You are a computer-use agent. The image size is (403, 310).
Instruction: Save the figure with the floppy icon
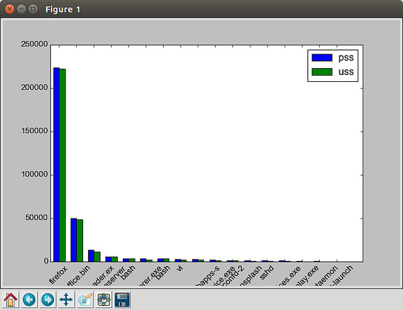tap(122, 299)
